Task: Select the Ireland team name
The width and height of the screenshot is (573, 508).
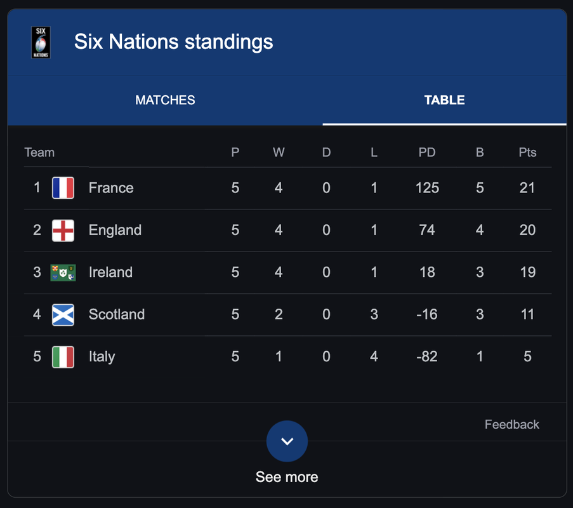Action: [110, 272]
